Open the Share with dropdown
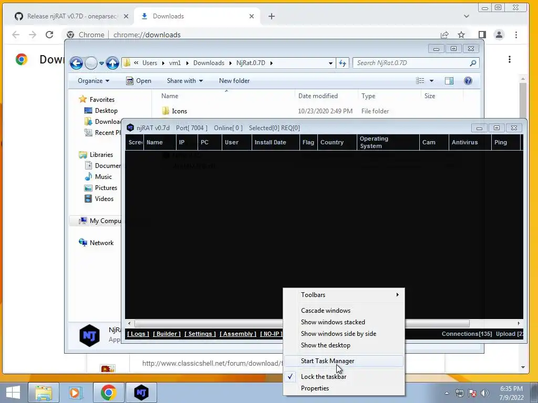The image size is (538, 403). 185,81
